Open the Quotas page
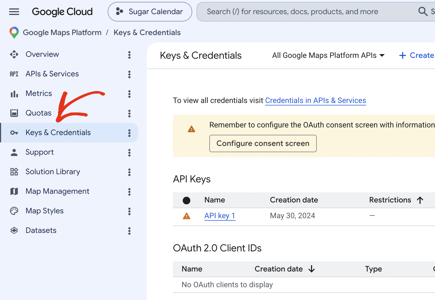The image size is (435, 300). 39,113
